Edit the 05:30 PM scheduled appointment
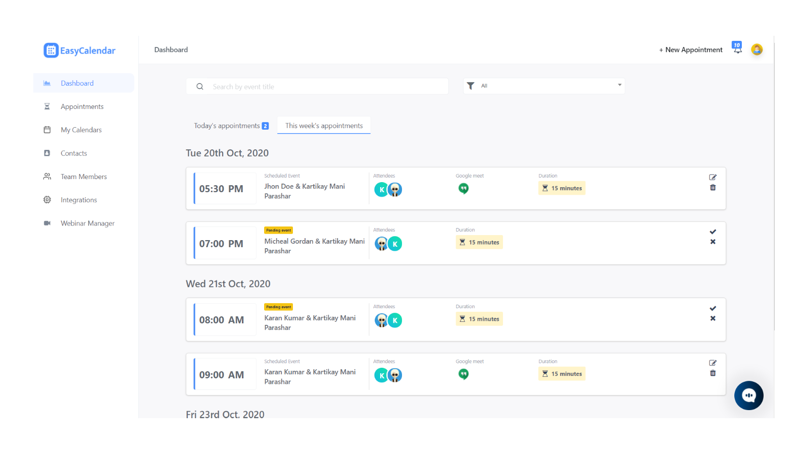Screen dimensions: 808x454 tap(713, 177)
